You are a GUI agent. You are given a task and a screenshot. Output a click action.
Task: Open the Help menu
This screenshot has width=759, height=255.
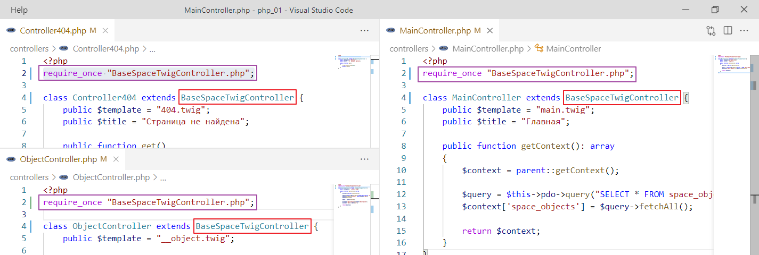coord(19,10)
